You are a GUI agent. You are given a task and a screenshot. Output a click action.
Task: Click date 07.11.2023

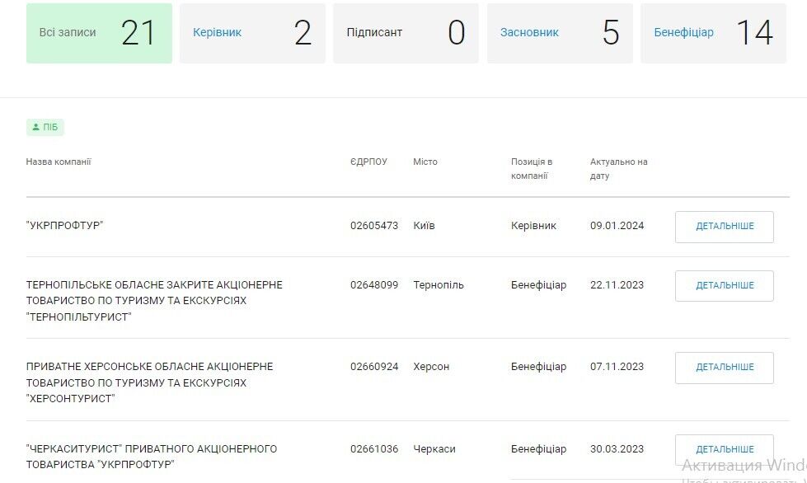[x=617, y=366]
